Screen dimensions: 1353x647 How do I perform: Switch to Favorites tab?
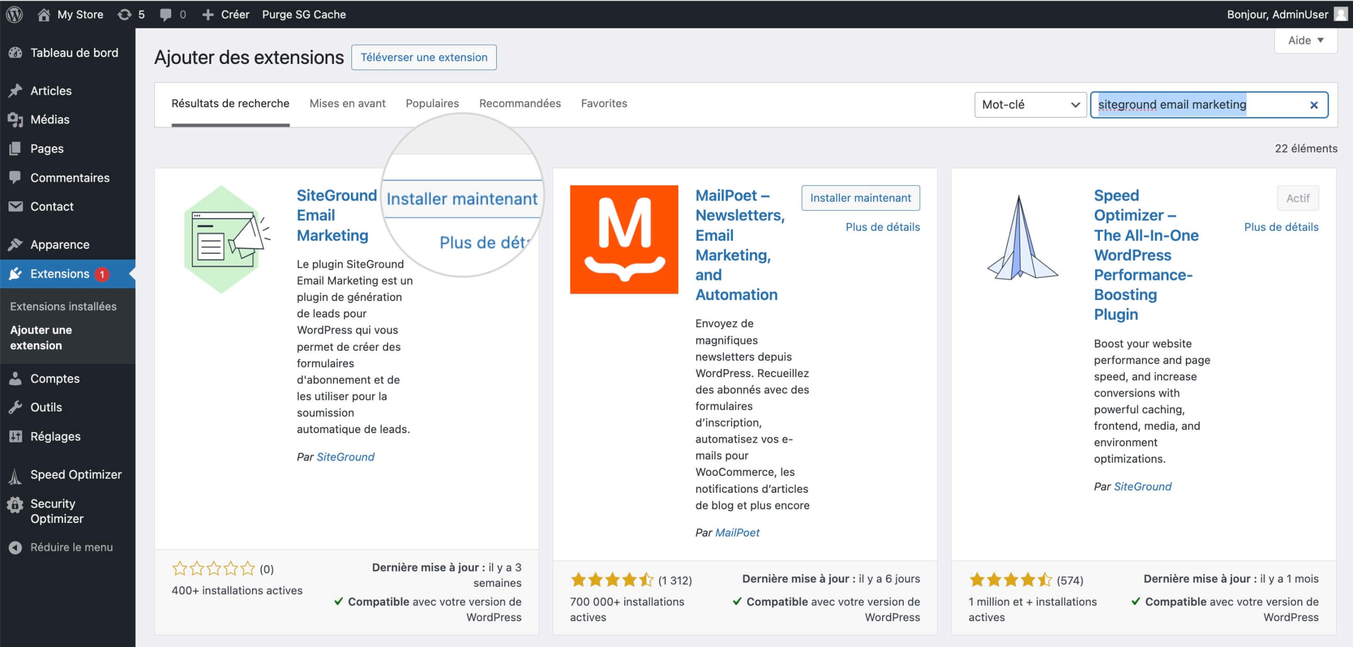click(604, 104)
